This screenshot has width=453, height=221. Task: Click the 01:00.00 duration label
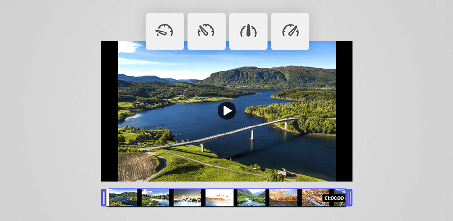(x=334, y=198)
